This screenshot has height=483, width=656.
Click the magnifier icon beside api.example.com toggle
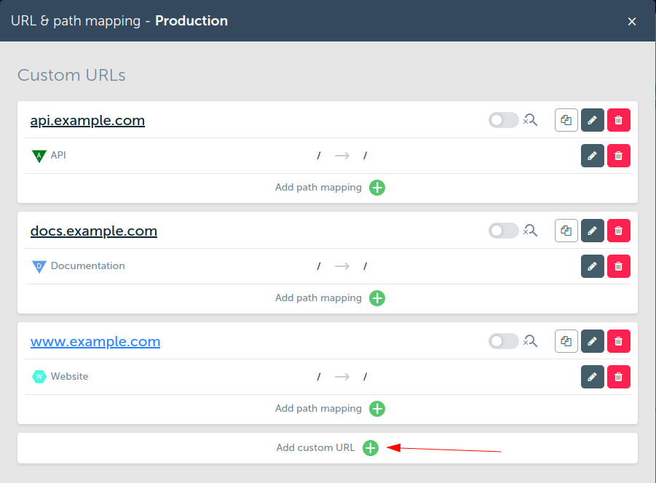(531, 121)
